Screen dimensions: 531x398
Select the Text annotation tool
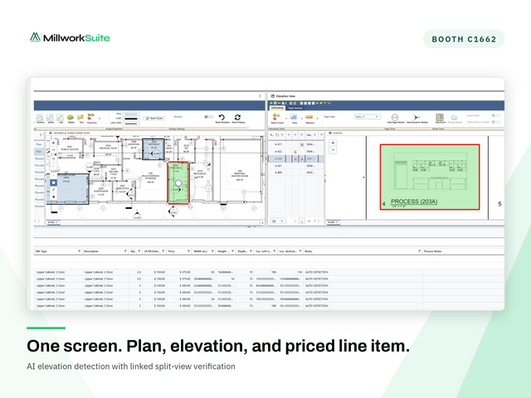click(80, 118)
